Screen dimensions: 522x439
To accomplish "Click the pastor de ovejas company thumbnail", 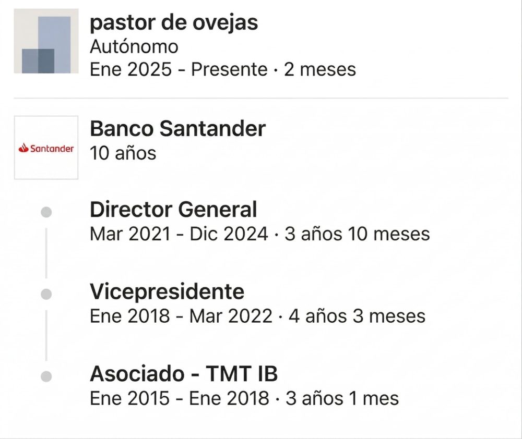I will tap(45, 42).
